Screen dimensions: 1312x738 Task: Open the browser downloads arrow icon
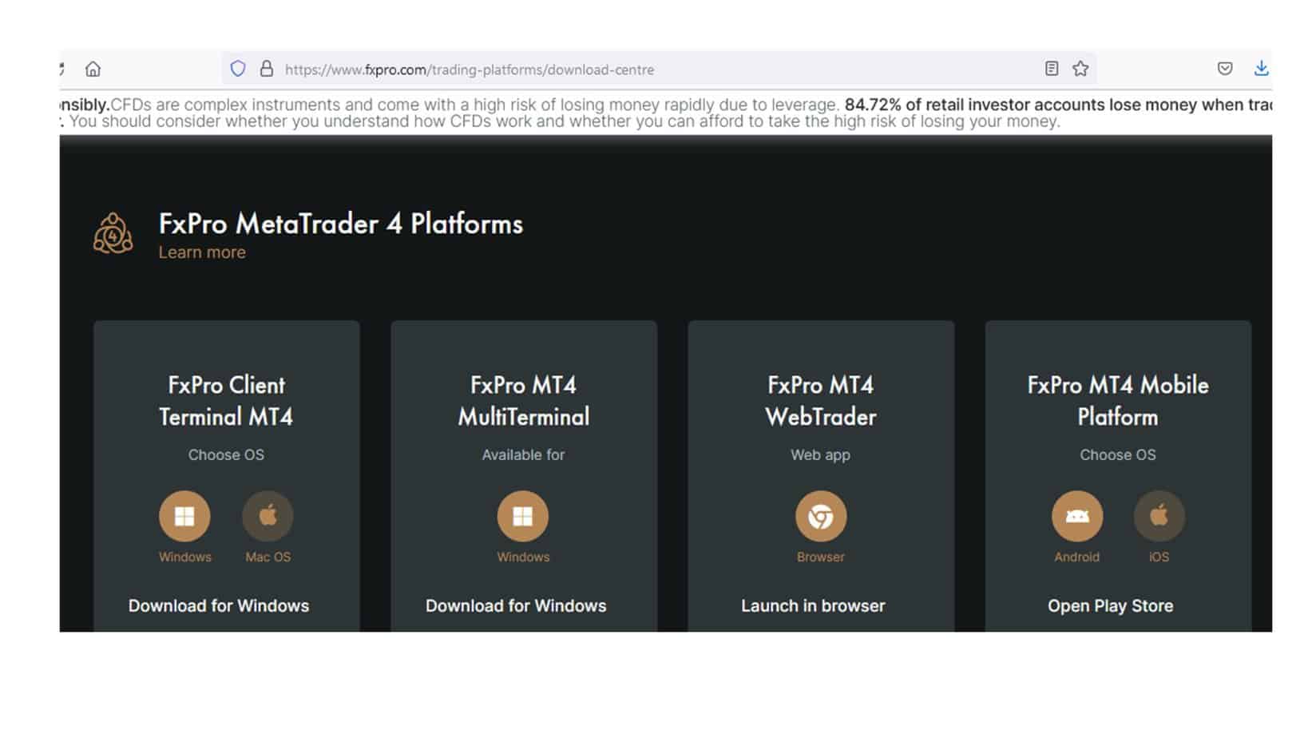point(1261,69)
